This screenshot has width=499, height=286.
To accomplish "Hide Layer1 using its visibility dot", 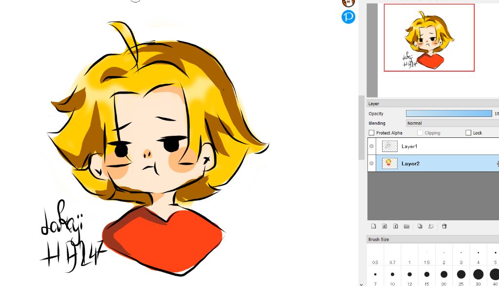I will pos(371,146).
